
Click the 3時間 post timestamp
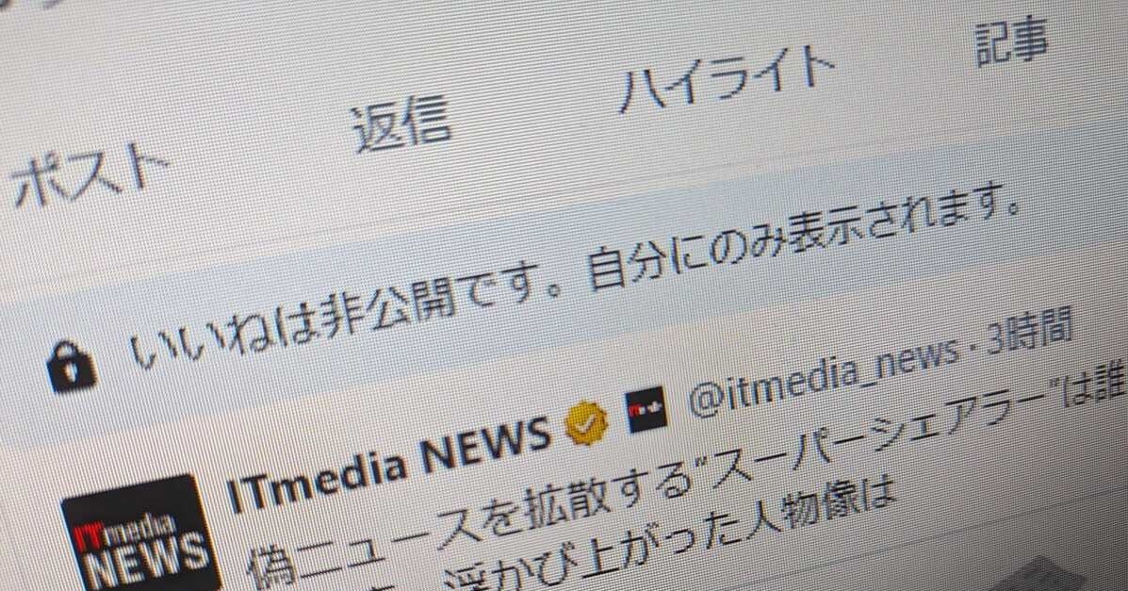point(1029,333)
